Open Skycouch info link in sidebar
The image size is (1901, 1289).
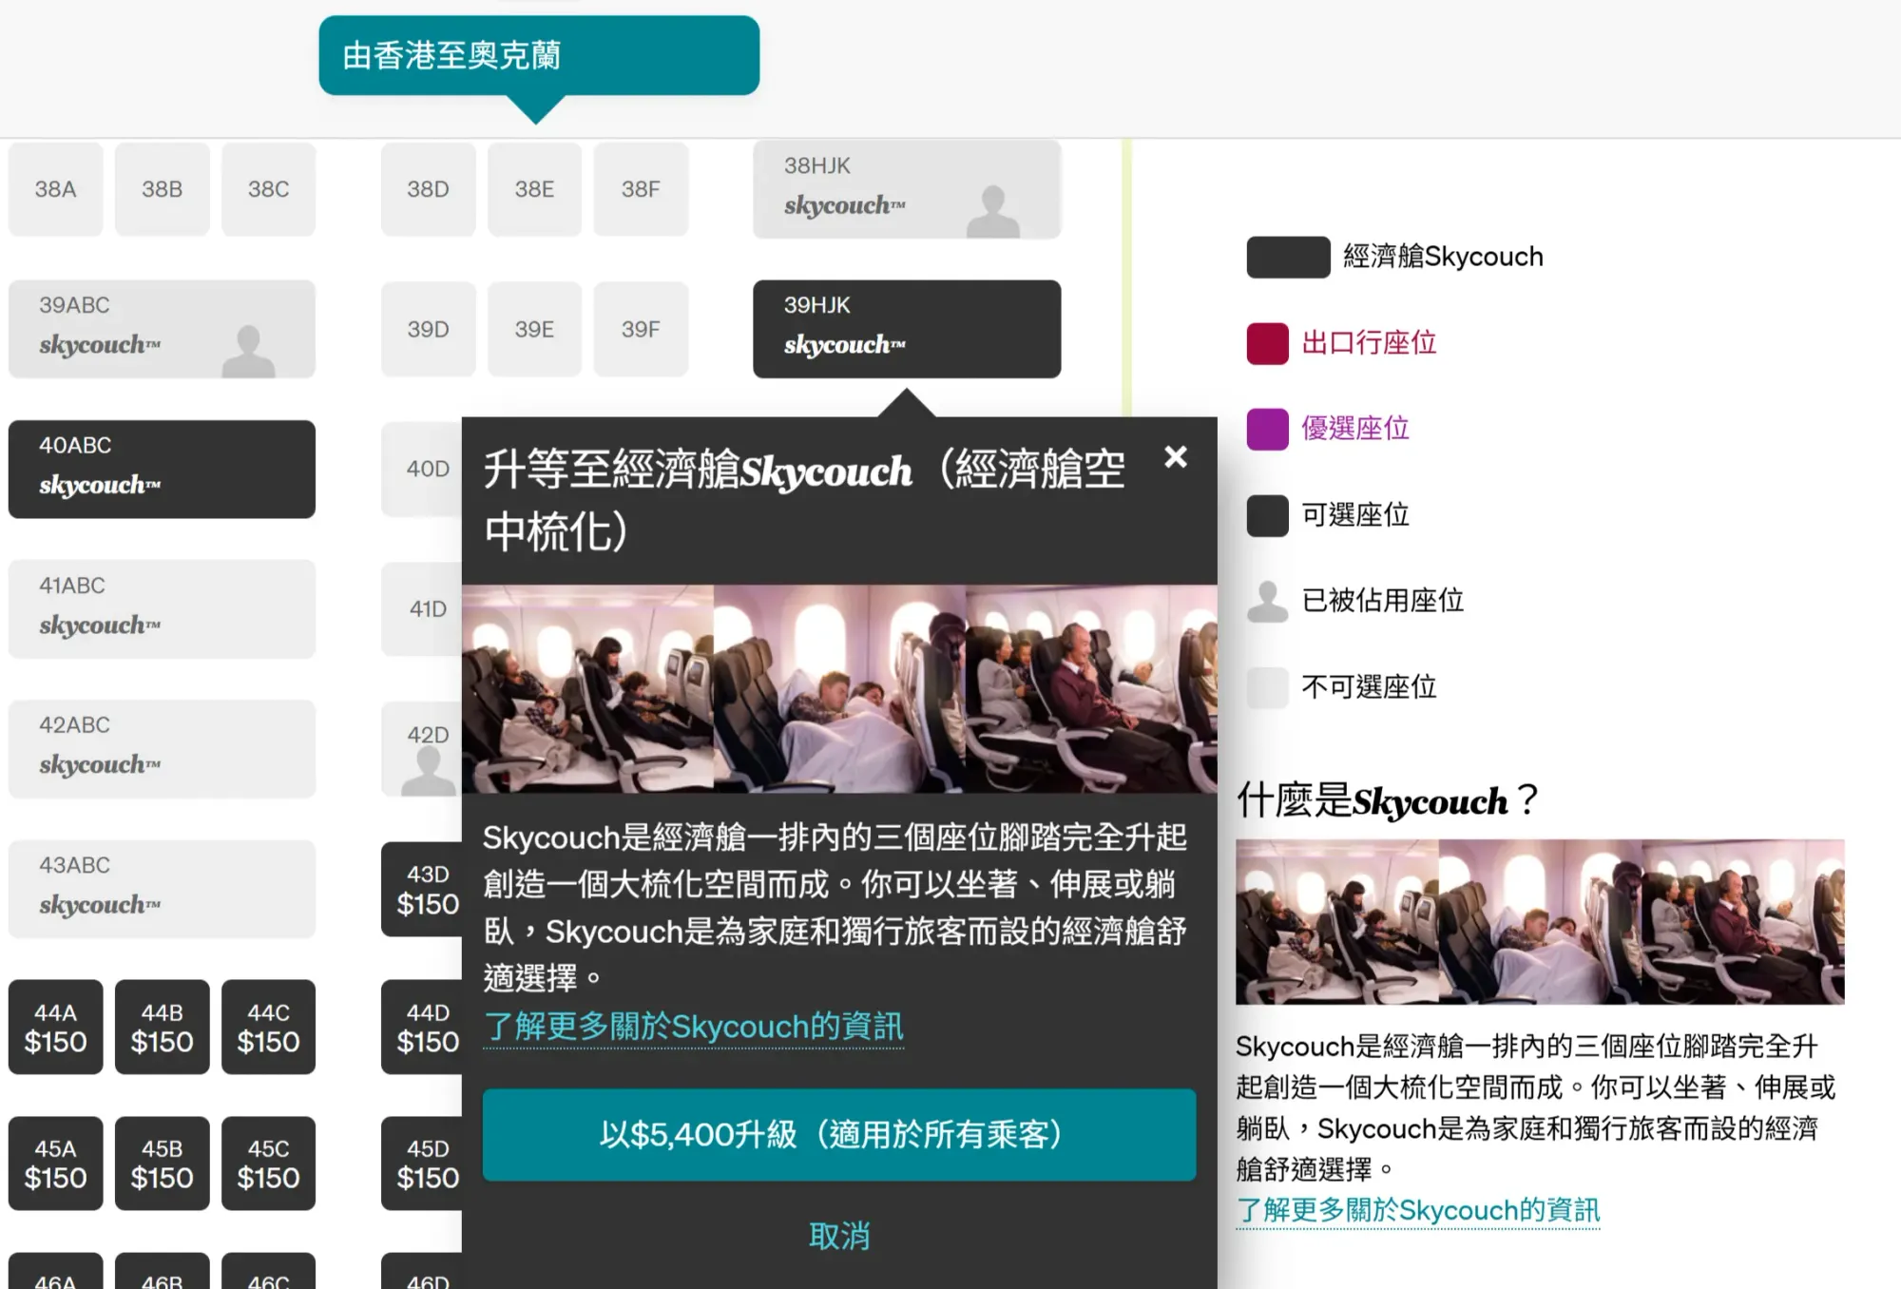[x=1417, y=1210]
